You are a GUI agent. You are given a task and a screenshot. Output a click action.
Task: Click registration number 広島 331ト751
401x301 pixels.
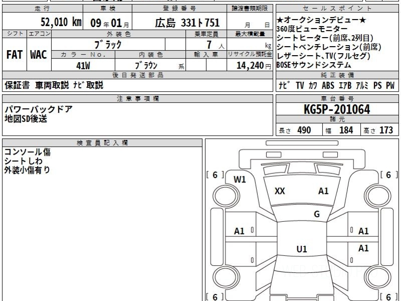(187, 23)
